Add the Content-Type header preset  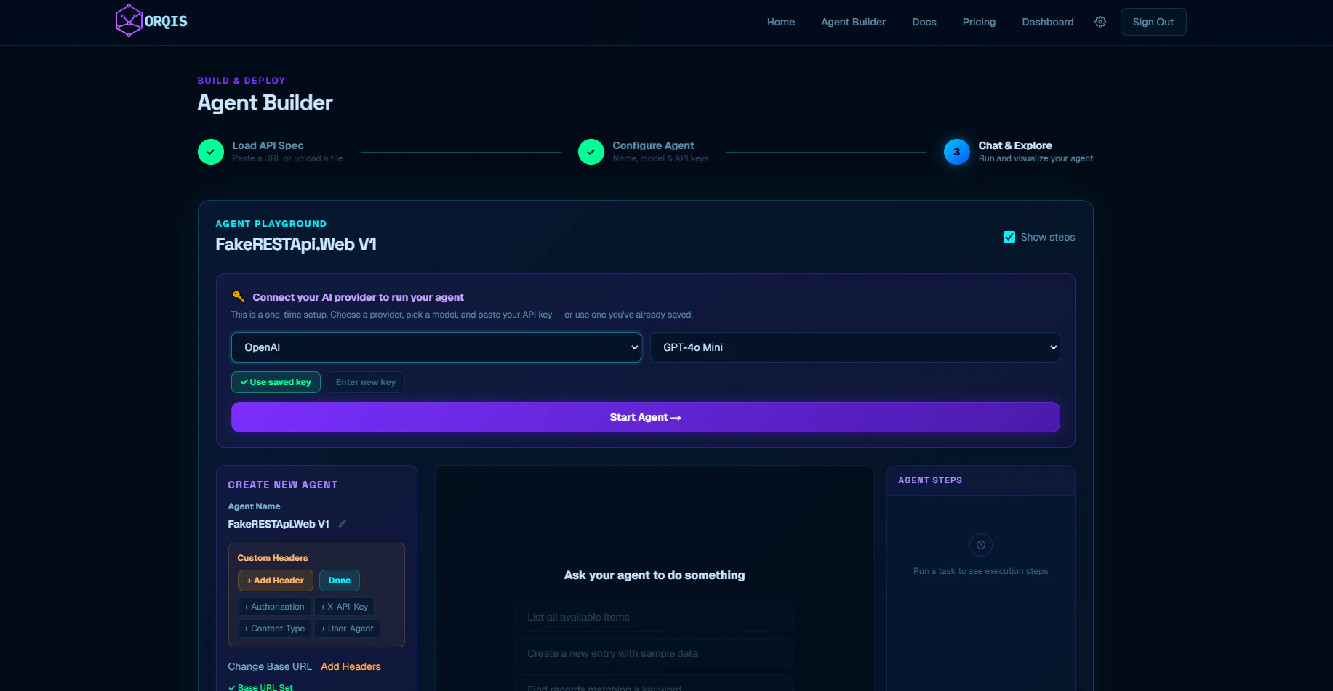pyautogui.click(x=274, y=629)
